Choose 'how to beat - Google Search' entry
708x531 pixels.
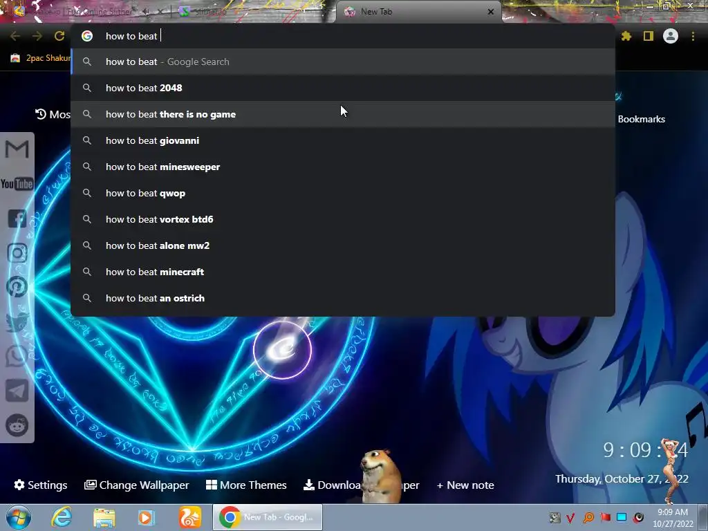coord(343,62)
